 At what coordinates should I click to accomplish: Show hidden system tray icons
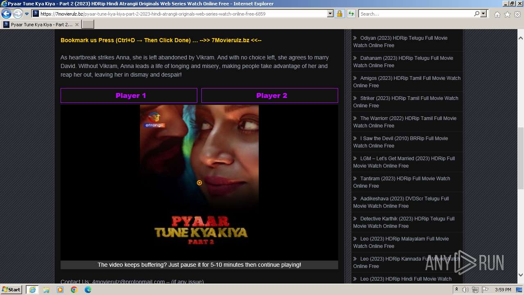point(456,290)
